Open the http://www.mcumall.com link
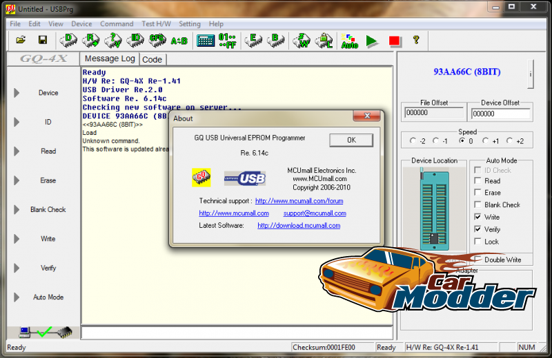 pos(234,213)
